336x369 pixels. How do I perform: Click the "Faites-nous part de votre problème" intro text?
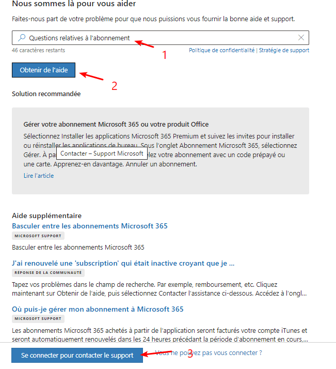[x=153, y=19]
